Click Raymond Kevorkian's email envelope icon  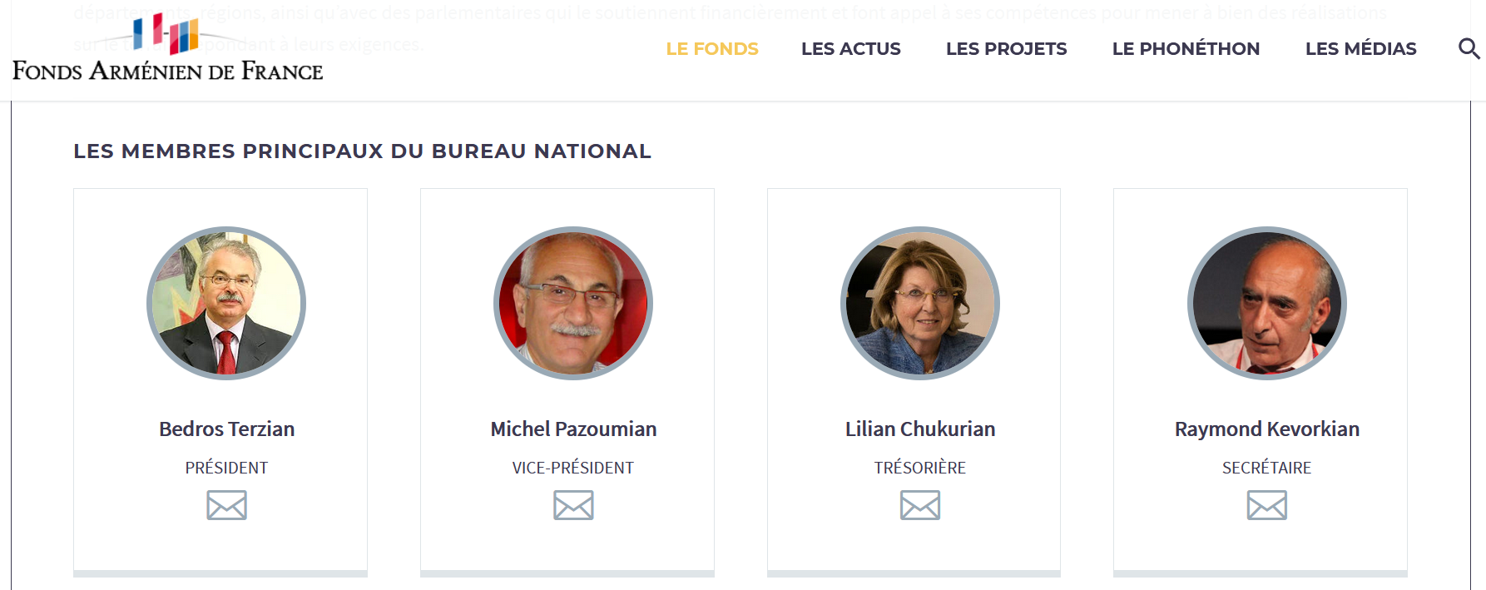[x=1266, y=505]
